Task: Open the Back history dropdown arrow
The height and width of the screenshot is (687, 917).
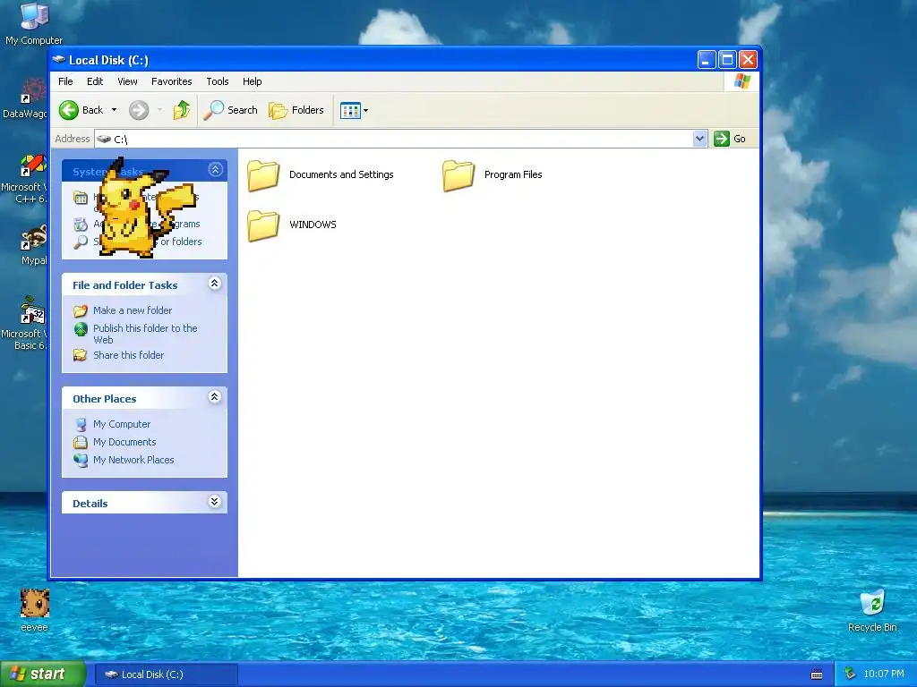Action: click(114, 110)
